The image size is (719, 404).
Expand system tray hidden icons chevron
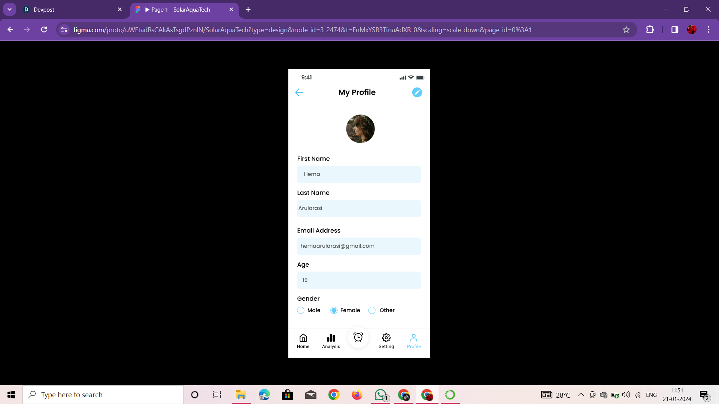pos(581,395)
